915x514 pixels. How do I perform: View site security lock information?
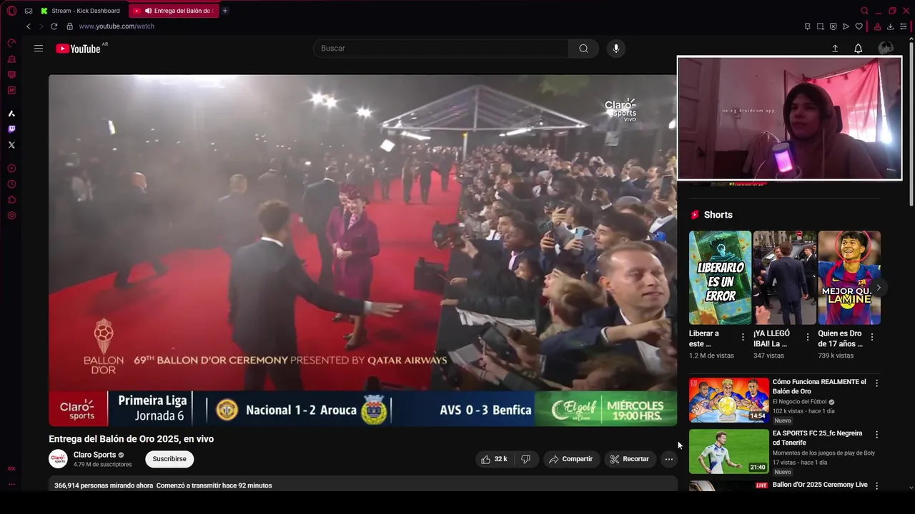(x=69, y=26)
